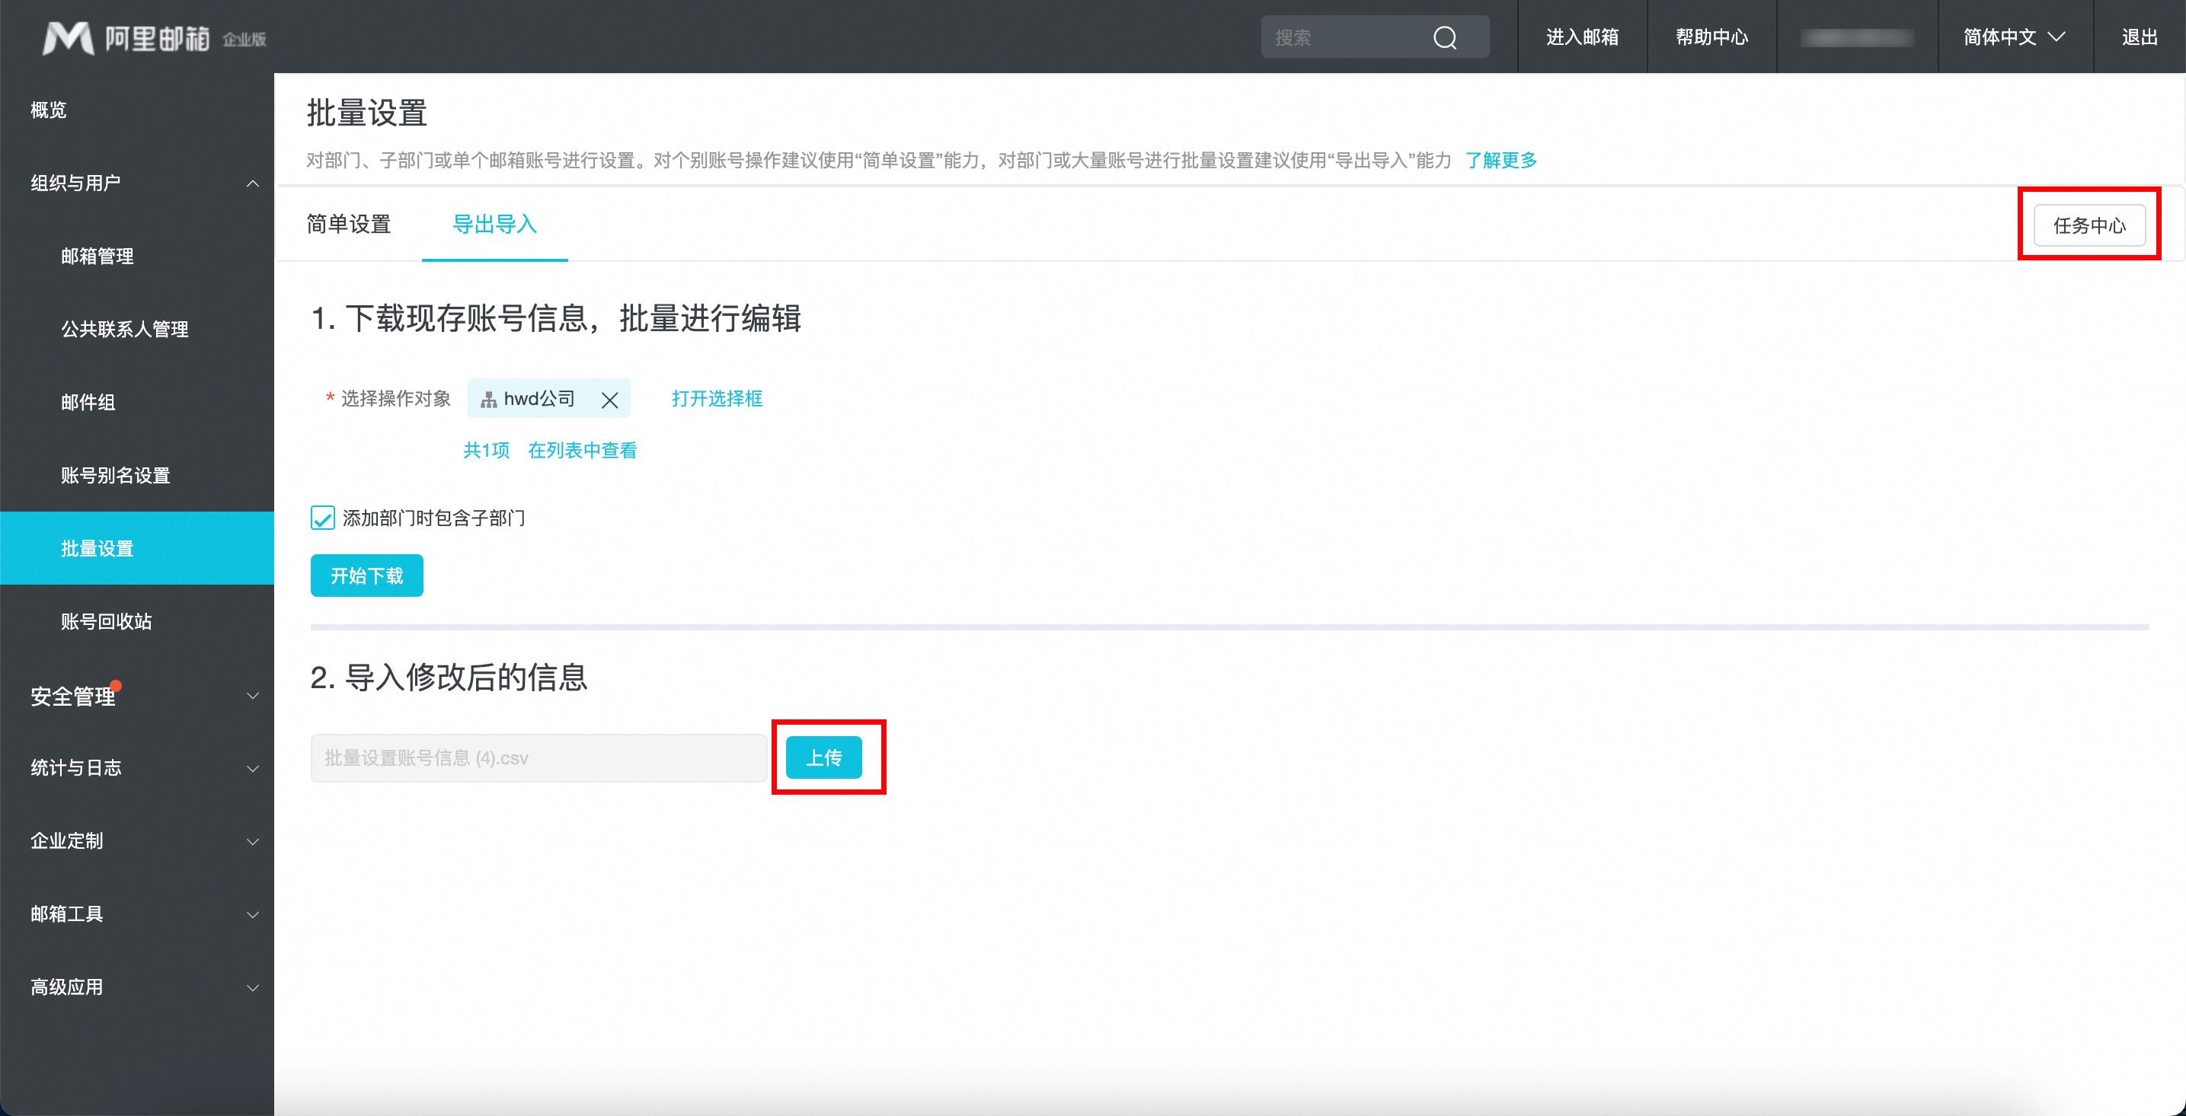This screenshot has width=2186, height=1116.
Task: Click the 上传 upload button
Action: [x=823, y=757]
